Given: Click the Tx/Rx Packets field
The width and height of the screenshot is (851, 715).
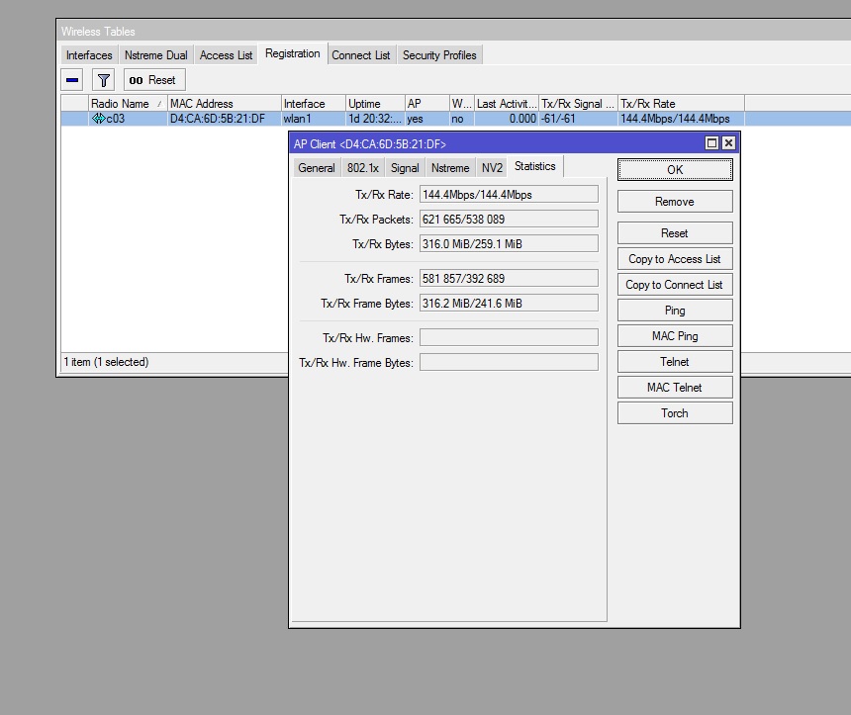Looking at the screenshot, I should coord(509,220).
